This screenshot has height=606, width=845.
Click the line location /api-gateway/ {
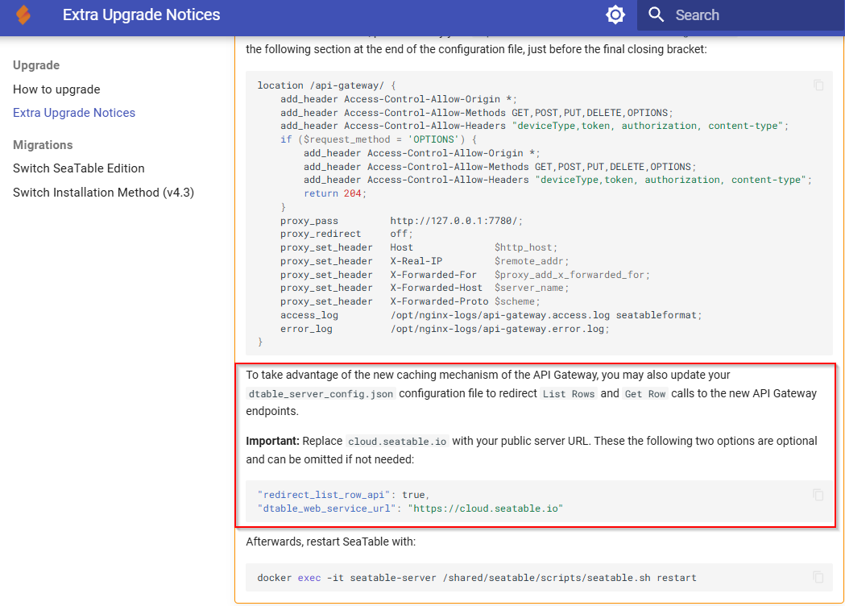point(326,85)
